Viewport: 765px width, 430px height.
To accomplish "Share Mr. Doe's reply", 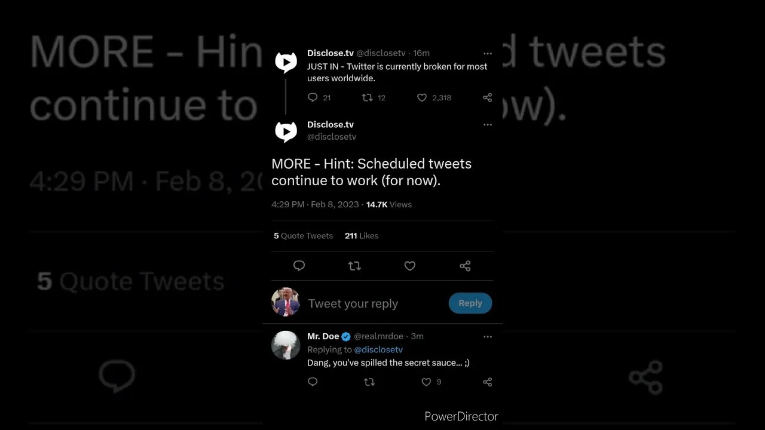I will coord(487,382).
